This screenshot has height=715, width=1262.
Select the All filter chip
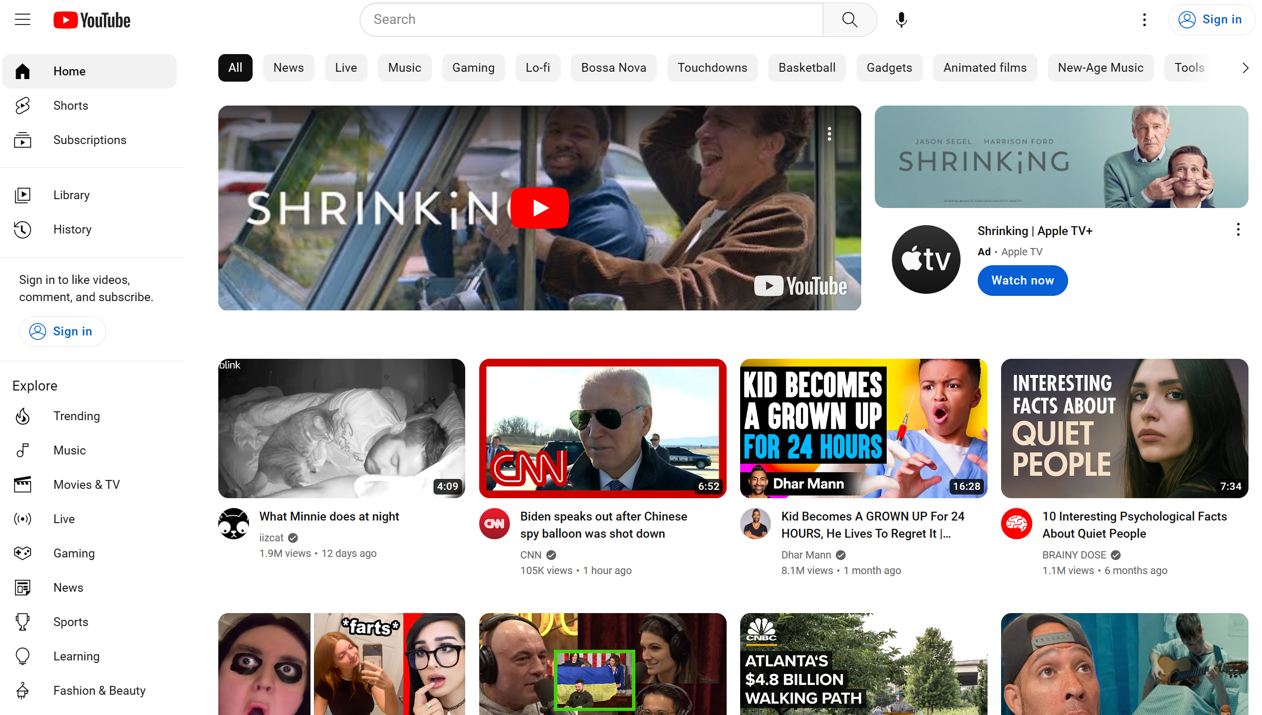[x=235, y=68]
